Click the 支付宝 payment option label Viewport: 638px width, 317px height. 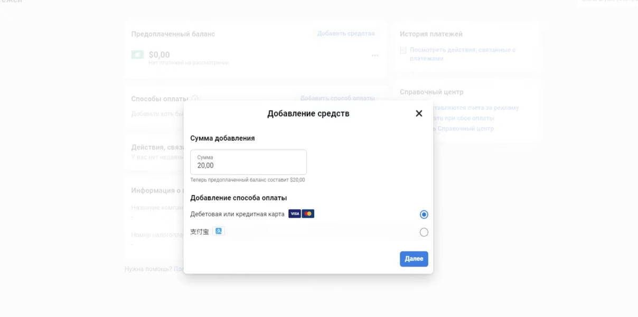tap(199, 232)
